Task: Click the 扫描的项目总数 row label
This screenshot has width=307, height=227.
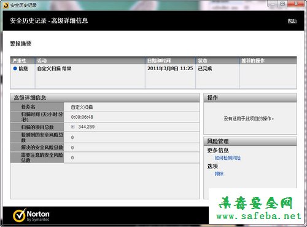Action: (x=37, y=127)
